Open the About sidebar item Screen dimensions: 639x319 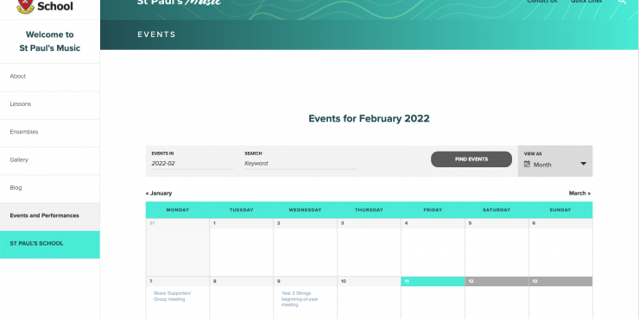tap(50, 77)
